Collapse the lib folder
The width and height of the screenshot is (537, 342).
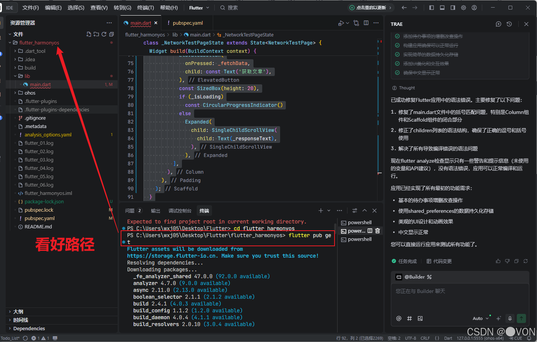click(15, 76)
